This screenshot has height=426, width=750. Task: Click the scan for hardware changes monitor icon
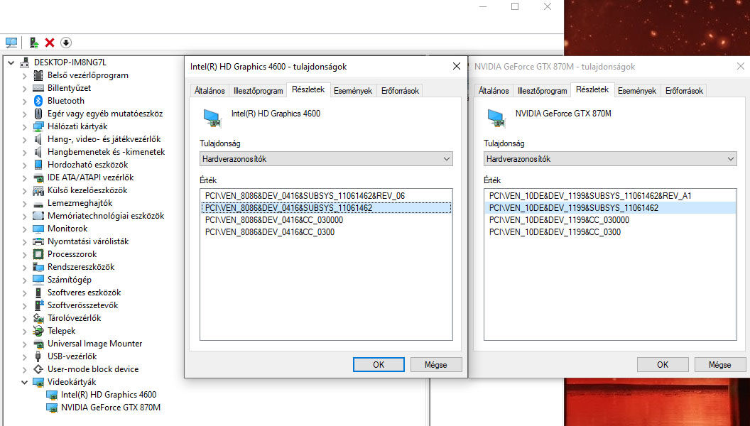tap(11, 43)
